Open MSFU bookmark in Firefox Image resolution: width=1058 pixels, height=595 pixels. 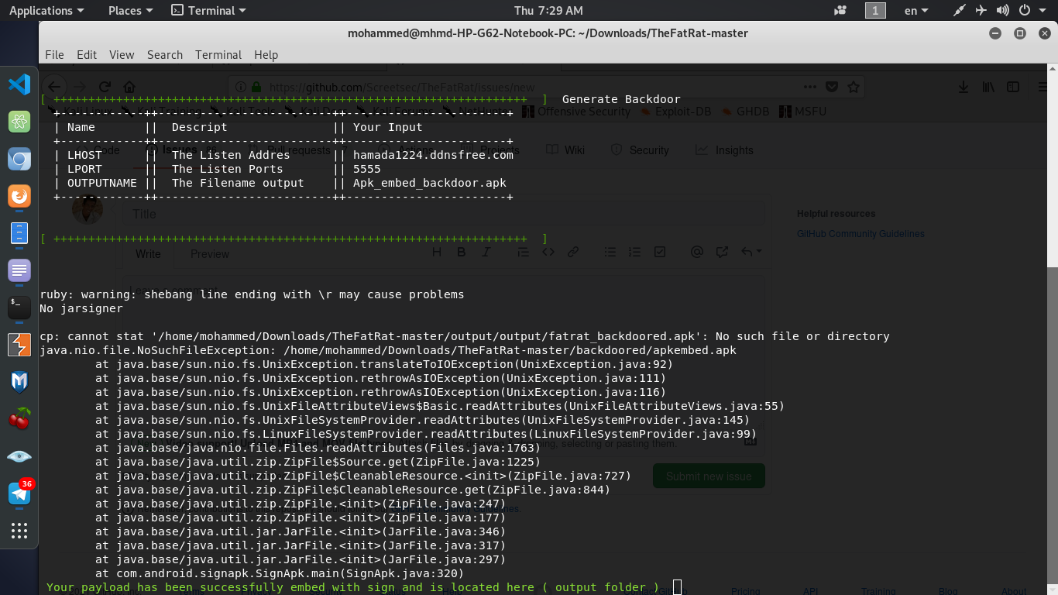803,112
